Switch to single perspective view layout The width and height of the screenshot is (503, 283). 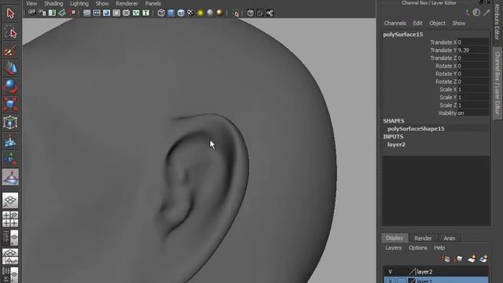point(10,200)
